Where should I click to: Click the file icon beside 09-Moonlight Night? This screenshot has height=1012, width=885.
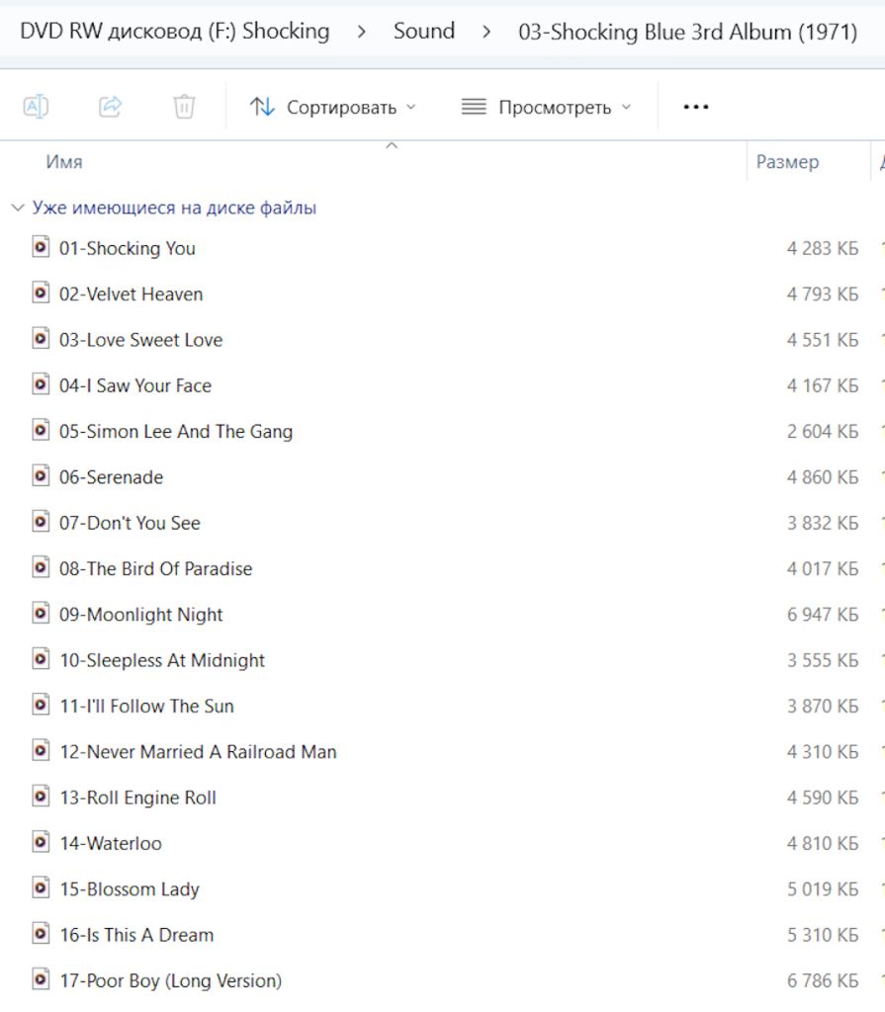click(41, 614)
